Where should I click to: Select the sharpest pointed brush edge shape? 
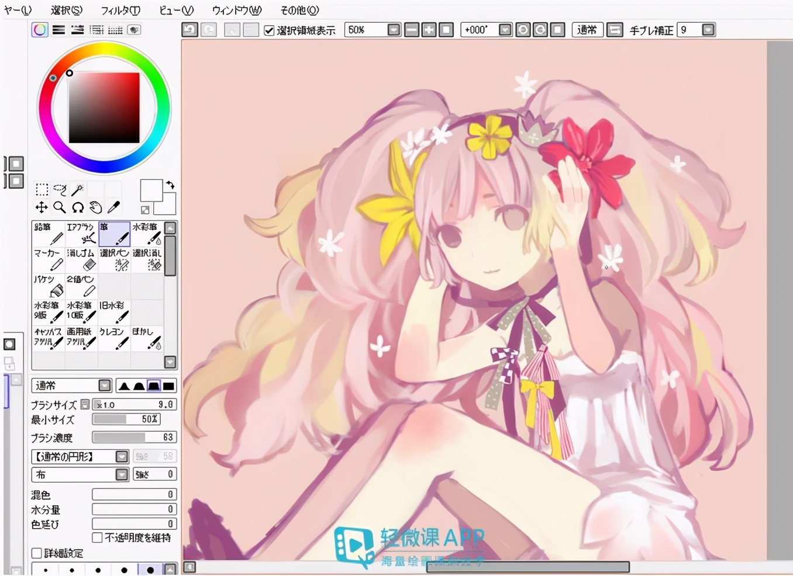[124, 386]
